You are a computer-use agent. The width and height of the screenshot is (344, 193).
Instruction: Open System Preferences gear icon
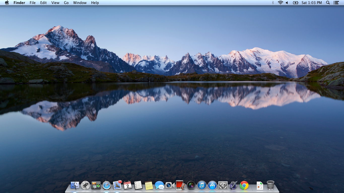(x=223, y=185)
